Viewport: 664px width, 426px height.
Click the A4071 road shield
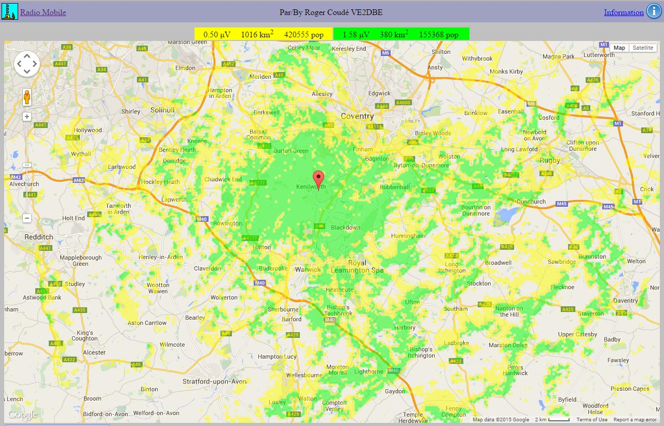pos(511,175)
